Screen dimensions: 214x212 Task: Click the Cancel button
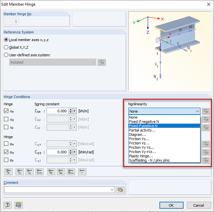199,205
